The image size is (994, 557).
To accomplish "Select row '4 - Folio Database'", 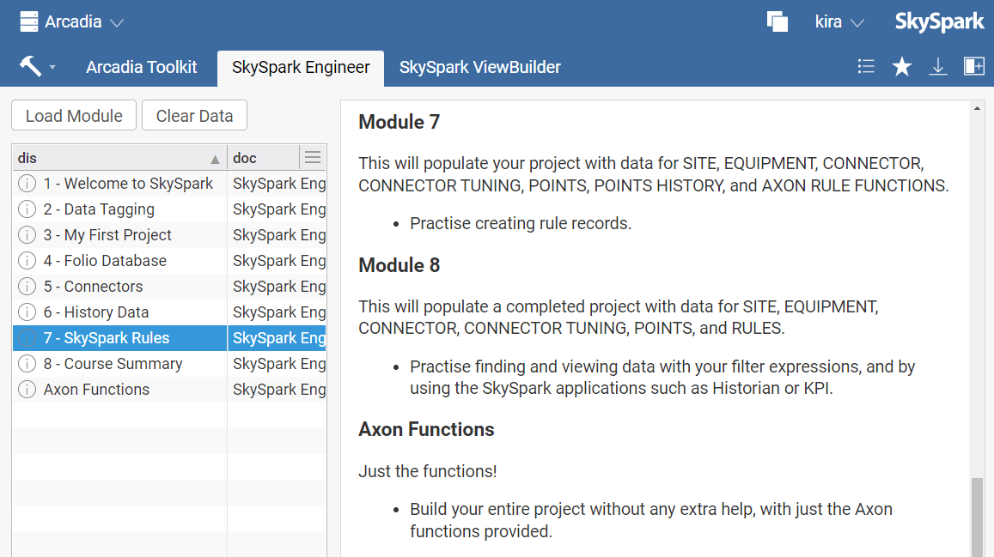I will (169, 261).
